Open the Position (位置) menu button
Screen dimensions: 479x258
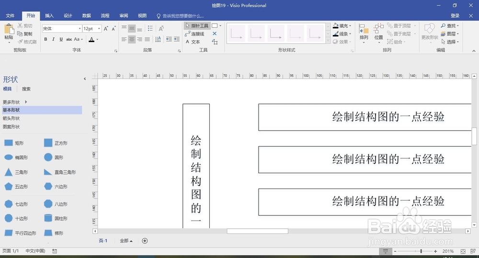(379, 33)
